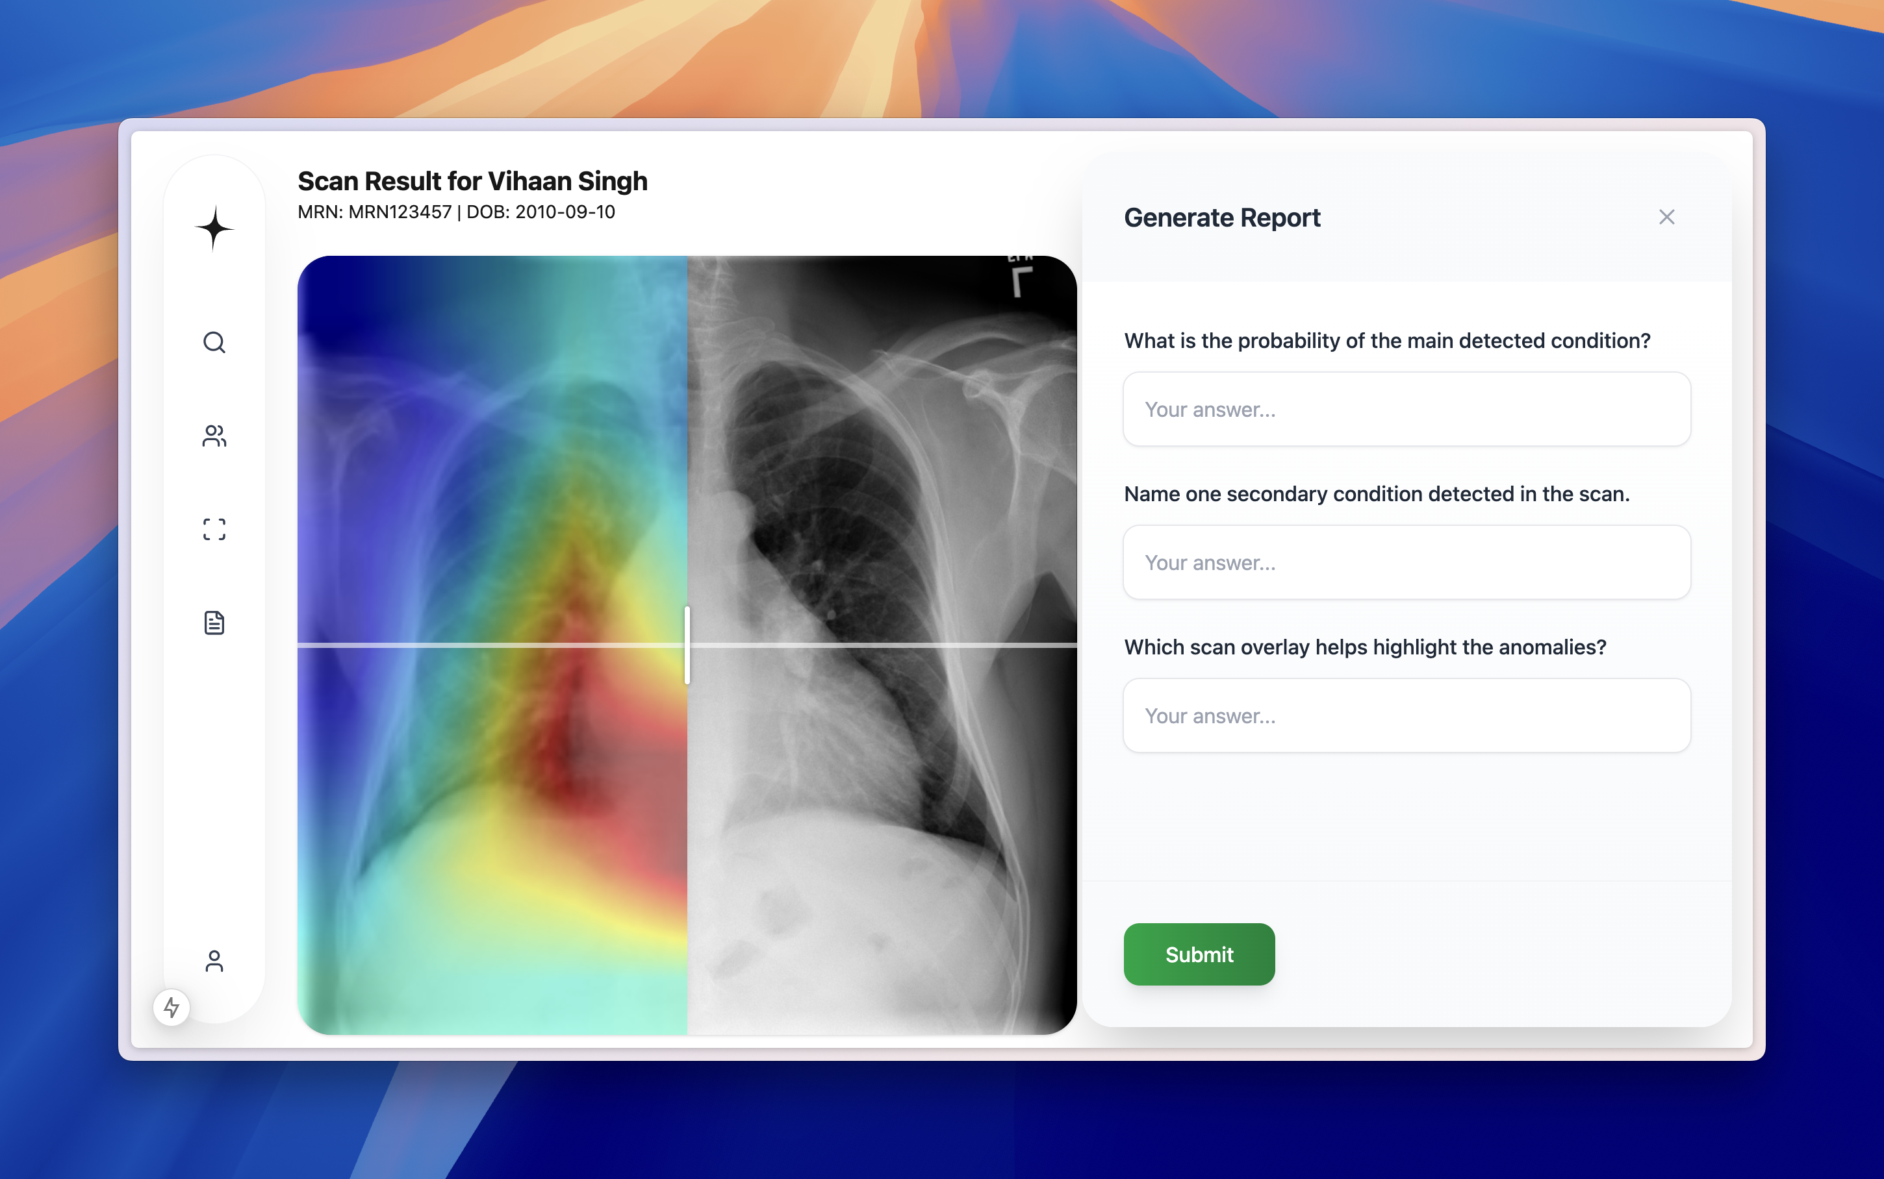This screenshot has width=1884, height=1179.
Task: Click the lightning bolt badge icon
Action: 172,1008
